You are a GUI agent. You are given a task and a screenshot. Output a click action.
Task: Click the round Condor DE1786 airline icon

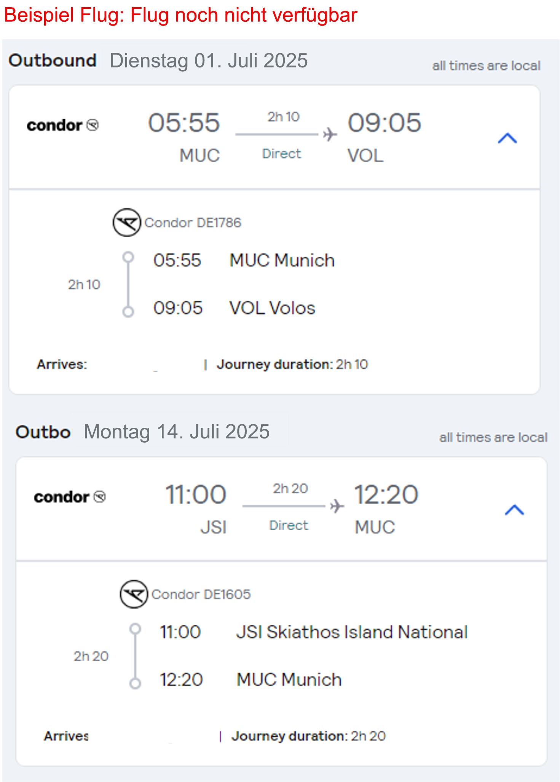[127, 222]
